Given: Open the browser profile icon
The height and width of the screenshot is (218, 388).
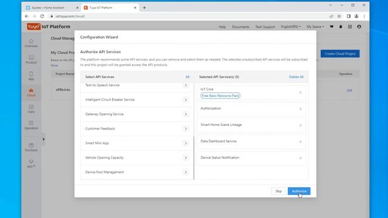Looking at the screenshot, I should [356, 16].
